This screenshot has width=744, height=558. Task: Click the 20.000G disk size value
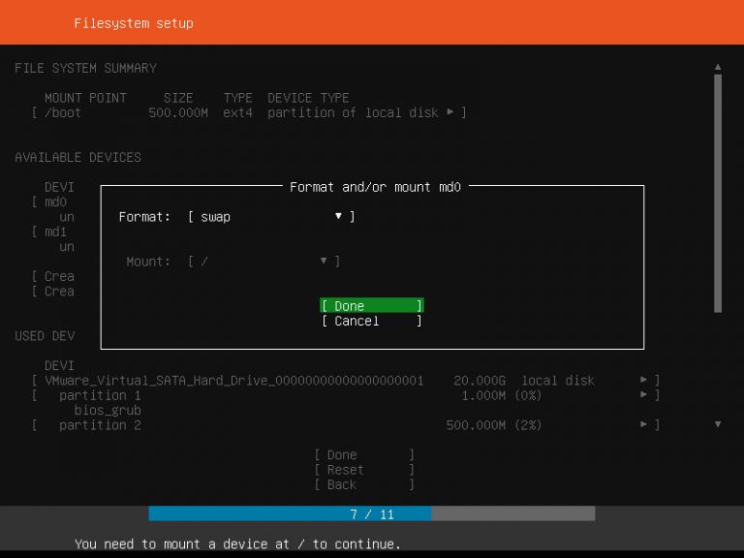(x=480, y=381)
